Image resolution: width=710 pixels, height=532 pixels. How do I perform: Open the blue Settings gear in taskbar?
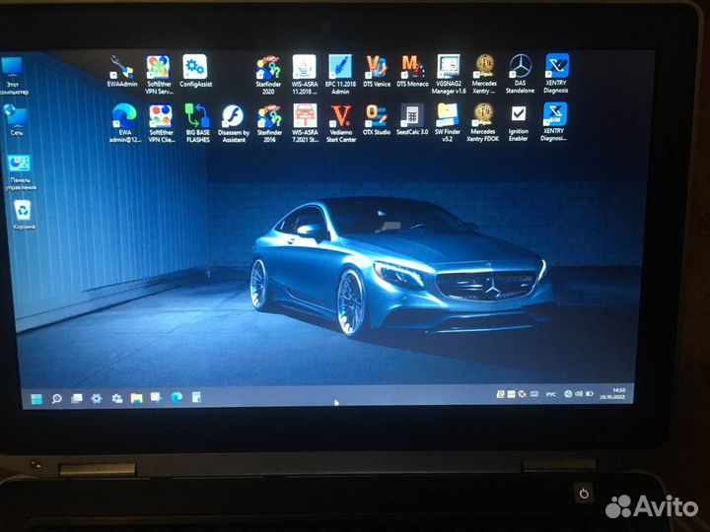(x=97, y=399)
